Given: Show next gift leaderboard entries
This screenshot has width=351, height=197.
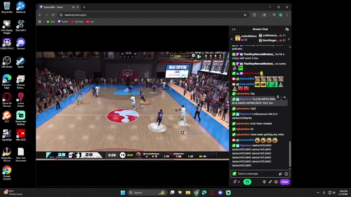Looking at the screenshot, I should 288,39.
